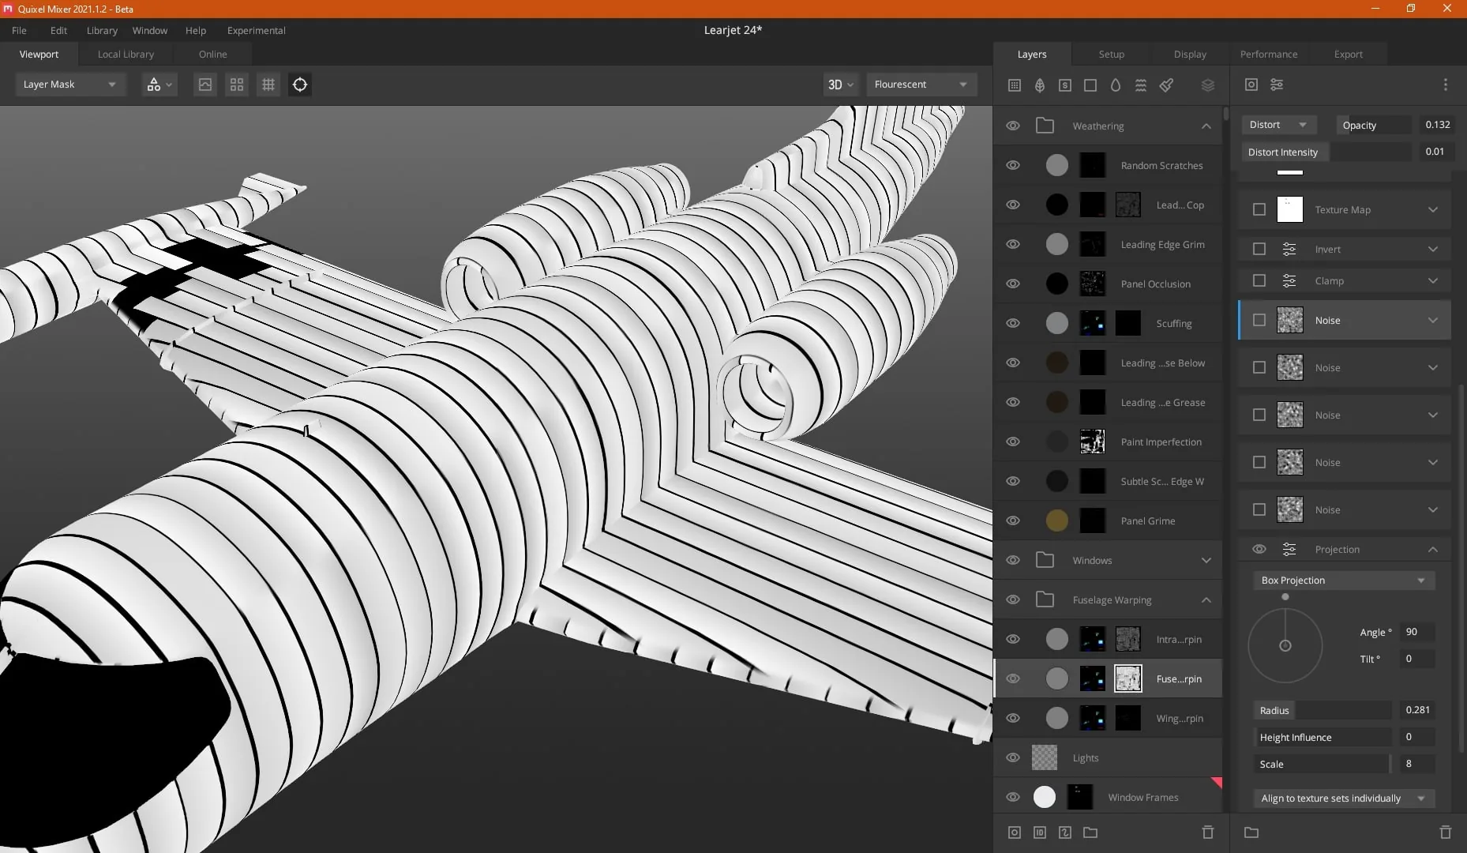Click the Angle value input field
Viewport: 1467px width, 853px height.
[x=1416, y=632]
